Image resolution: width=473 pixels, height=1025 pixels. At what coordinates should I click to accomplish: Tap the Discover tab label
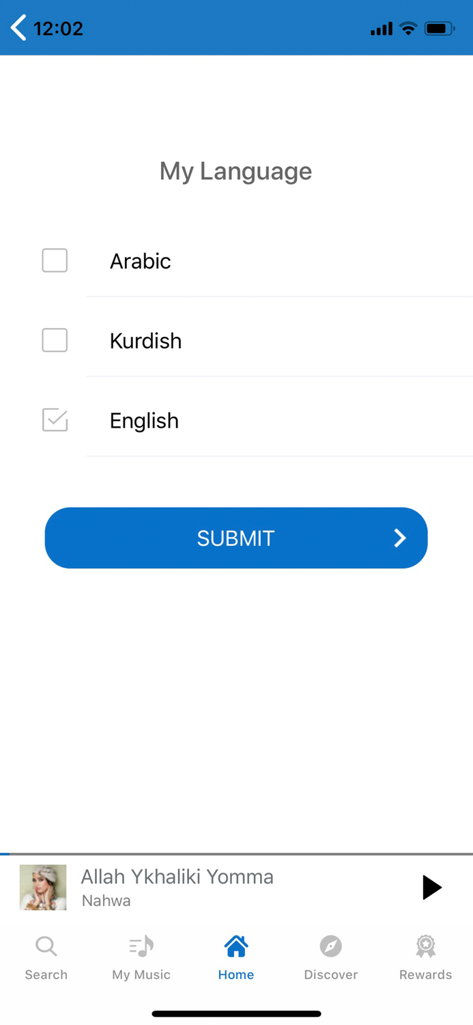(331, 975)
